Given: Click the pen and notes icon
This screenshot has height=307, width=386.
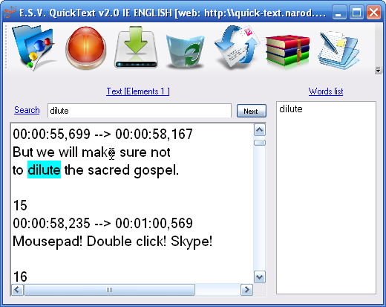Looking at the screenshot, I should pyautogui.click(x=338, y=50).
